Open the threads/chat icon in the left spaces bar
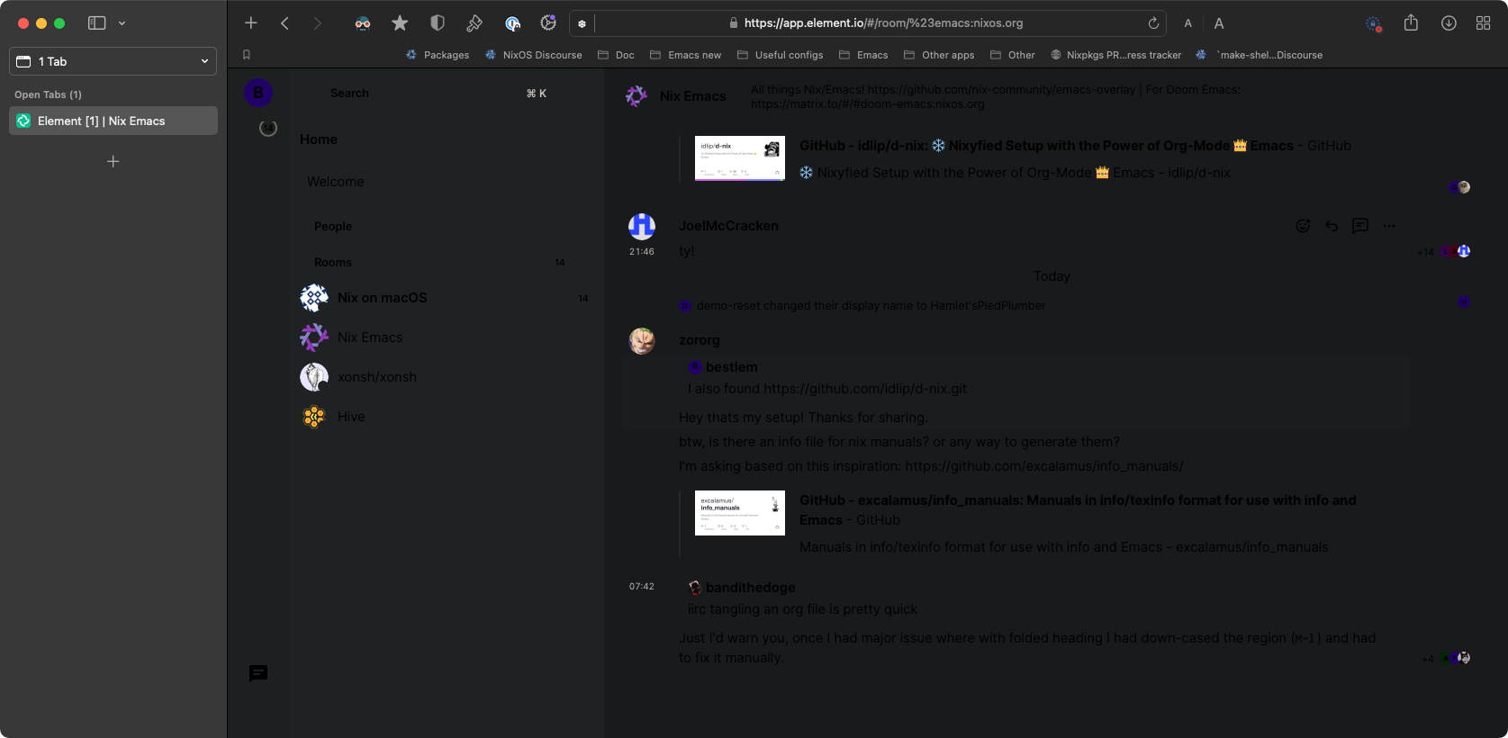This screenshot has width=1508, height=738. [x=258, y=673]
